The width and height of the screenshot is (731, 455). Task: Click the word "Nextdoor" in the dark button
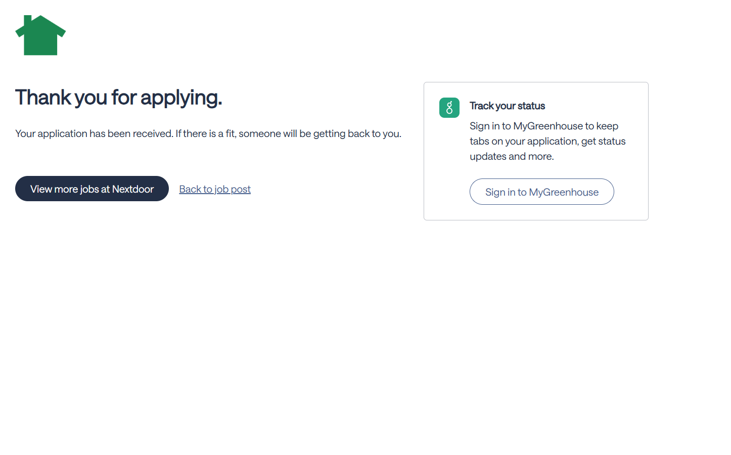tap(133, 189)
